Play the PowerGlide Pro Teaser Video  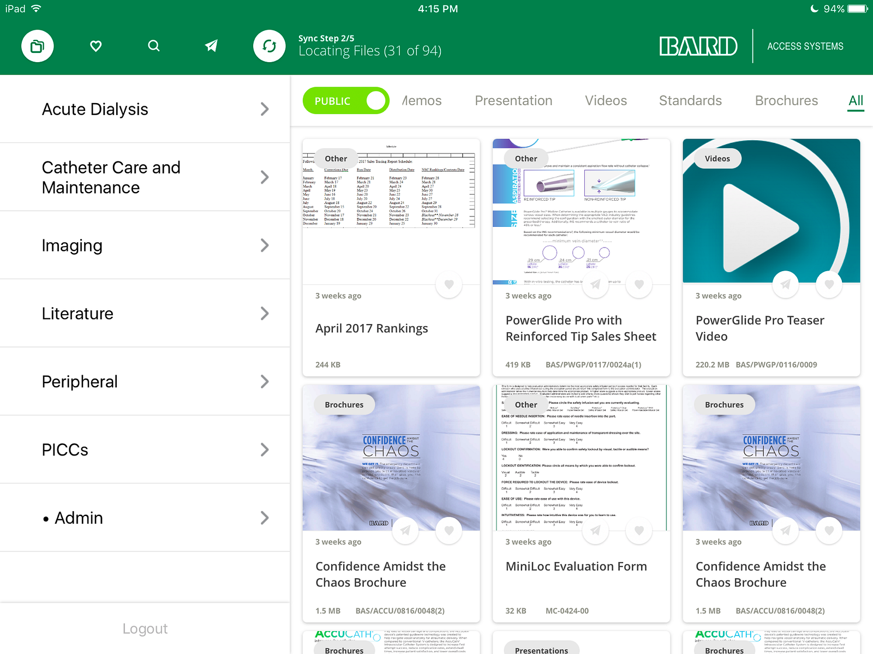[761, 227]
